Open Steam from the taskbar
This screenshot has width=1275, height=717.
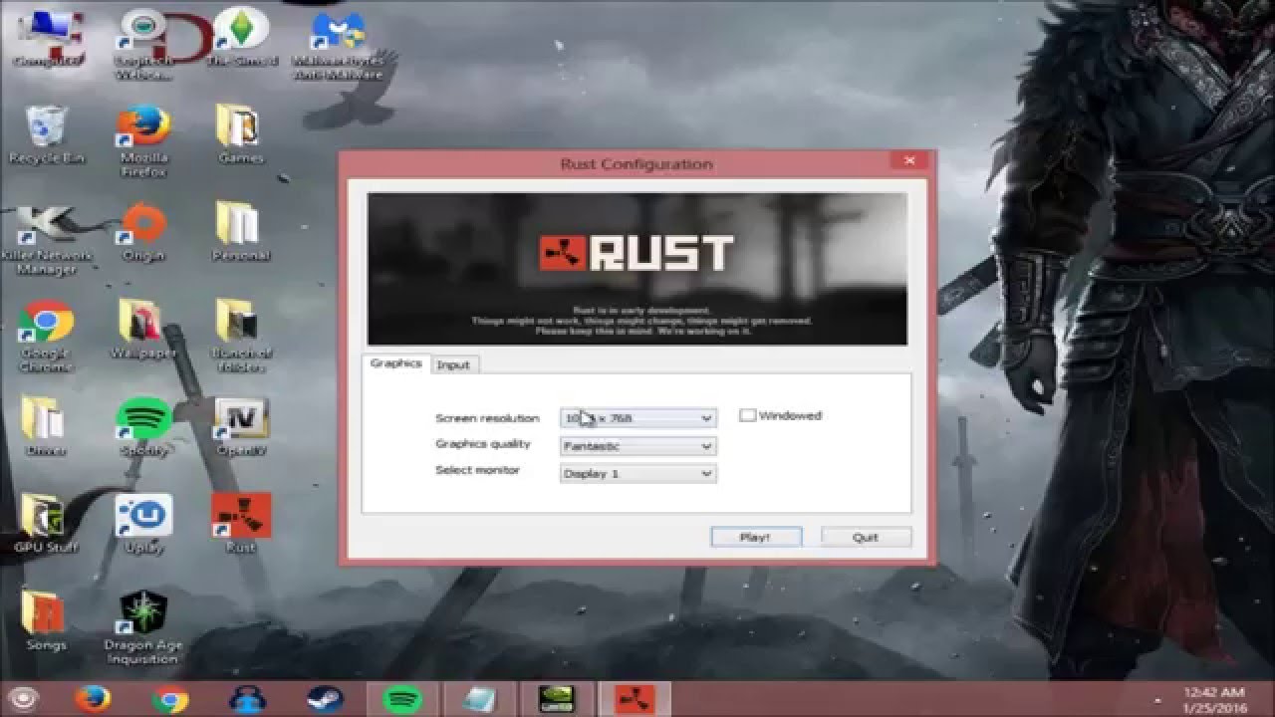tap(325, 699)
